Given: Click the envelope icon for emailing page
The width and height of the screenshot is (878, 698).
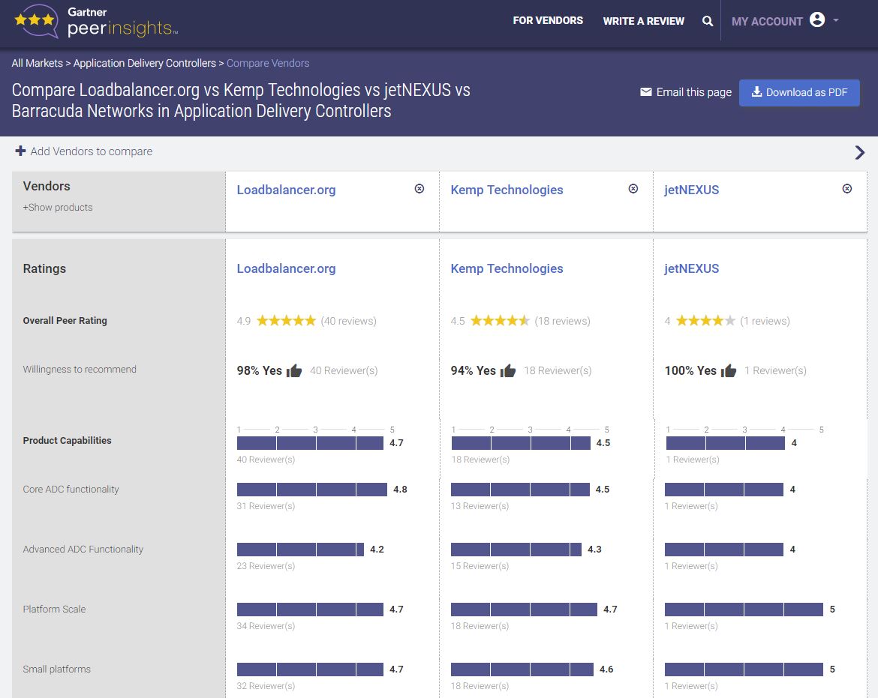Looking at the screenshot, I should 645,91.
